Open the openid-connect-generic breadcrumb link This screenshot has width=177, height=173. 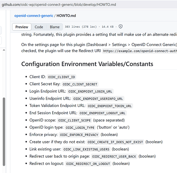[34, 16]
